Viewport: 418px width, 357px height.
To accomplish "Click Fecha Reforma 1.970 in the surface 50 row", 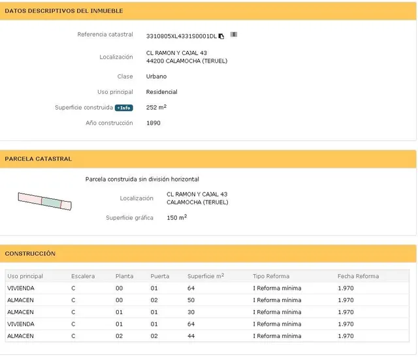I will point(346,300).
